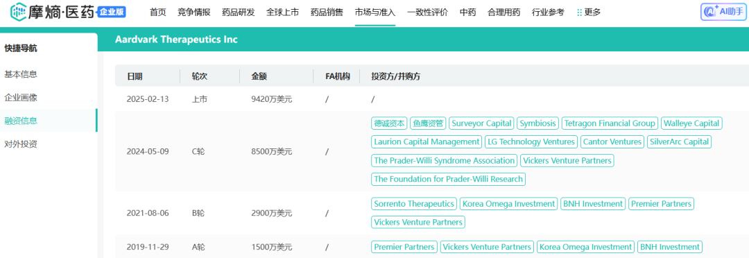749x258 pixels.
Task: Open the 一致性评价 menu item
Action: (427, 12)
